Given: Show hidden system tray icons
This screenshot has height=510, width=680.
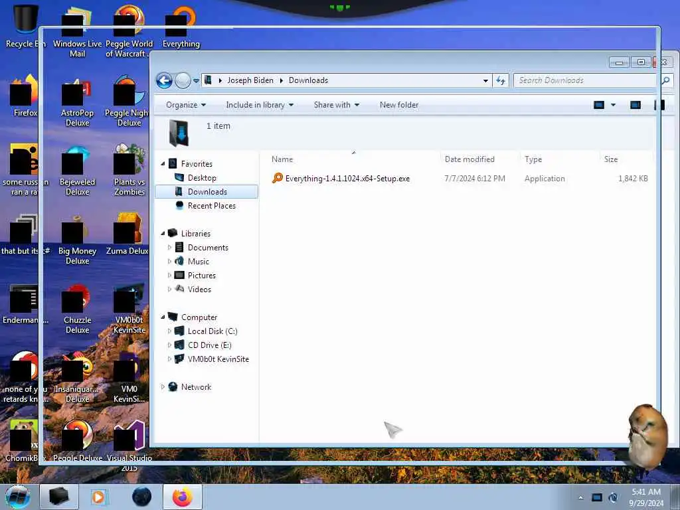Looking at the screenshot, I should [580, 497].
